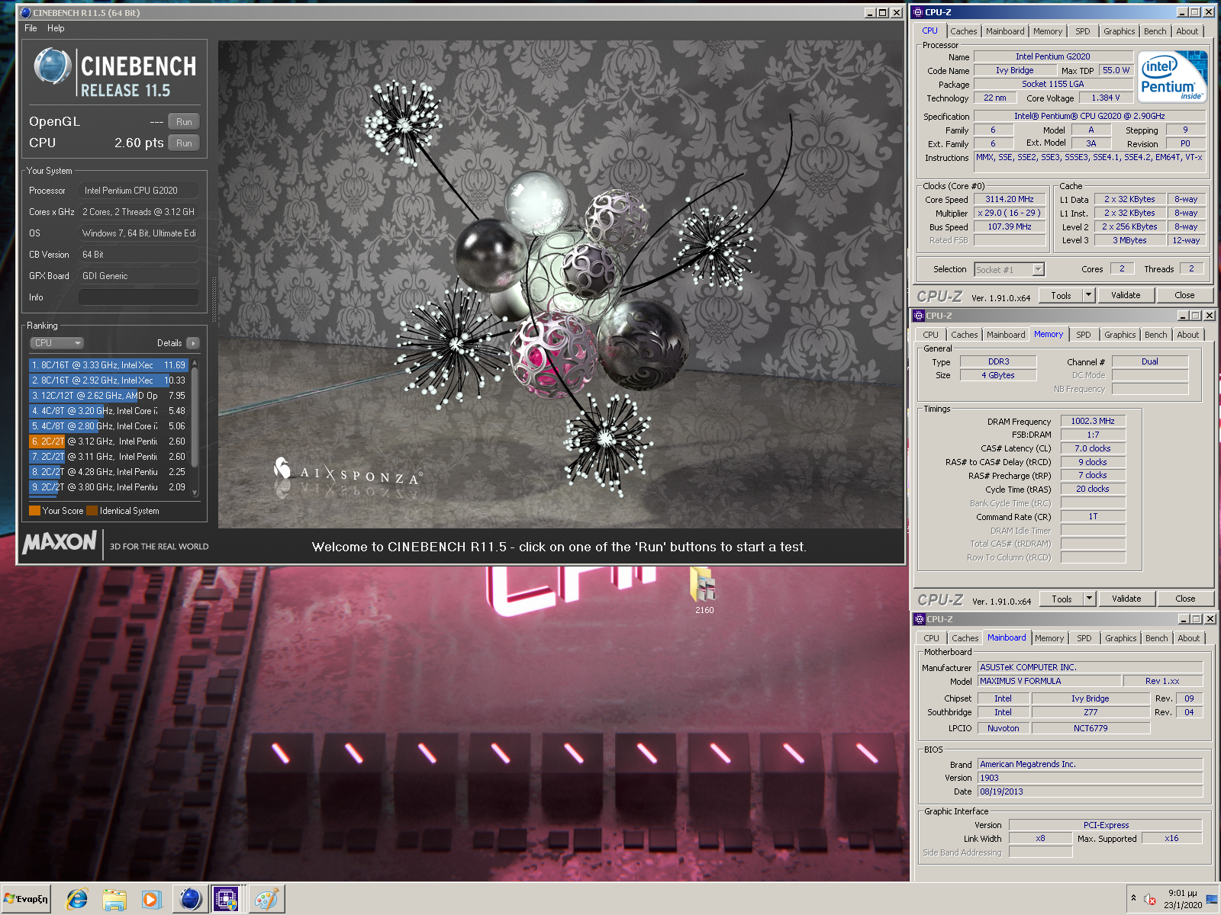Switch to Cinebench taskbar icon
Viewport: 1221px width, 915px height.
(190, 900)
